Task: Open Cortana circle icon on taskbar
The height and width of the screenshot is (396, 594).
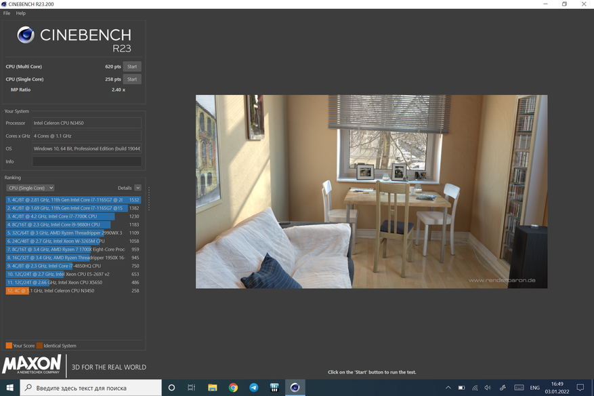Action: (171, 388)
